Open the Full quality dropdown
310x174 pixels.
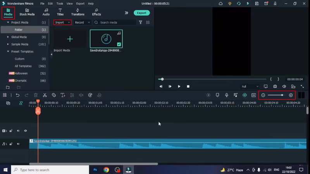pos(250,86)
